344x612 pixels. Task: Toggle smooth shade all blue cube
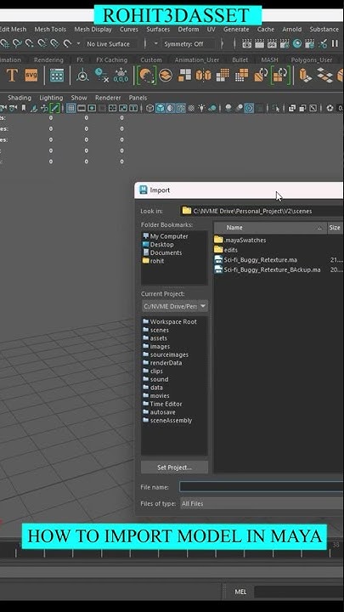click(160, 108)
